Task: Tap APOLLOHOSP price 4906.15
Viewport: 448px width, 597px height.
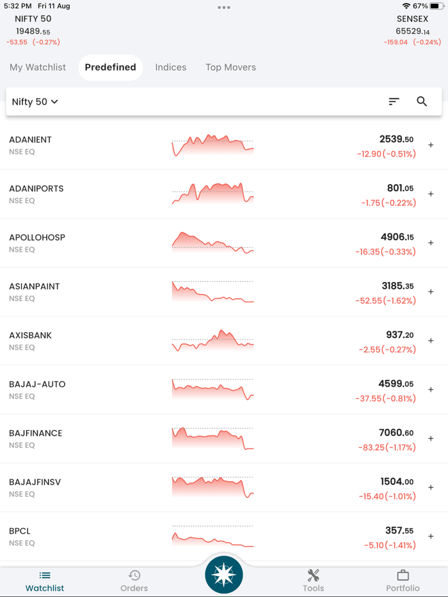Action: click(397, 237)
